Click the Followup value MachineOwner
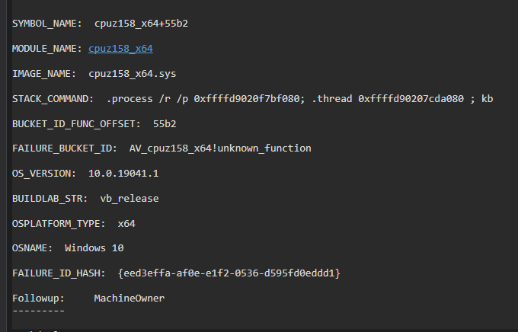 click(x=129, y=298)
